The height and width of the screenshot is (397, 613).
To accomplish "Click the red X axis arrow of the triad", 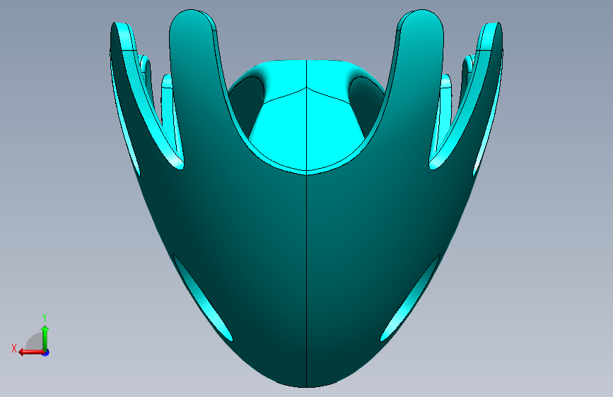I will [31, 352].
